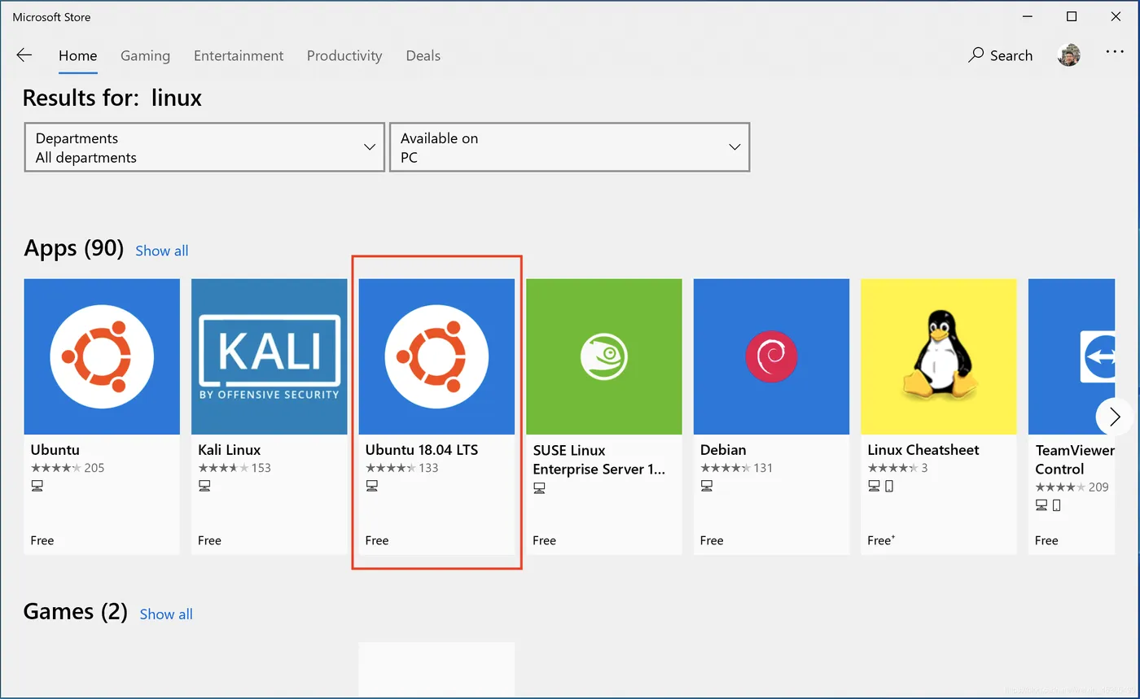The height and width of the screenshot is (699, 1140).
Task: Click the 'Results for: linux' heading
Action: click(112, 98)
